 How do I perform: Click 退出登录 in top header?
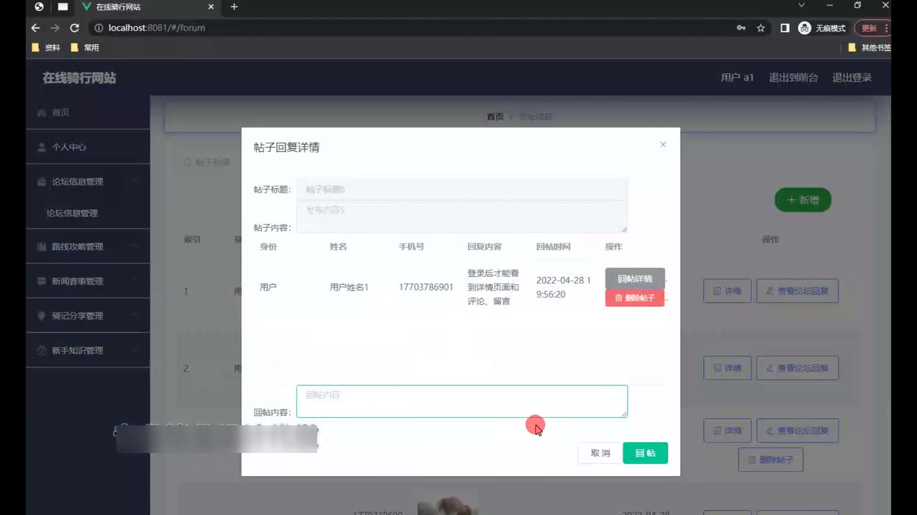coord(852,78)
